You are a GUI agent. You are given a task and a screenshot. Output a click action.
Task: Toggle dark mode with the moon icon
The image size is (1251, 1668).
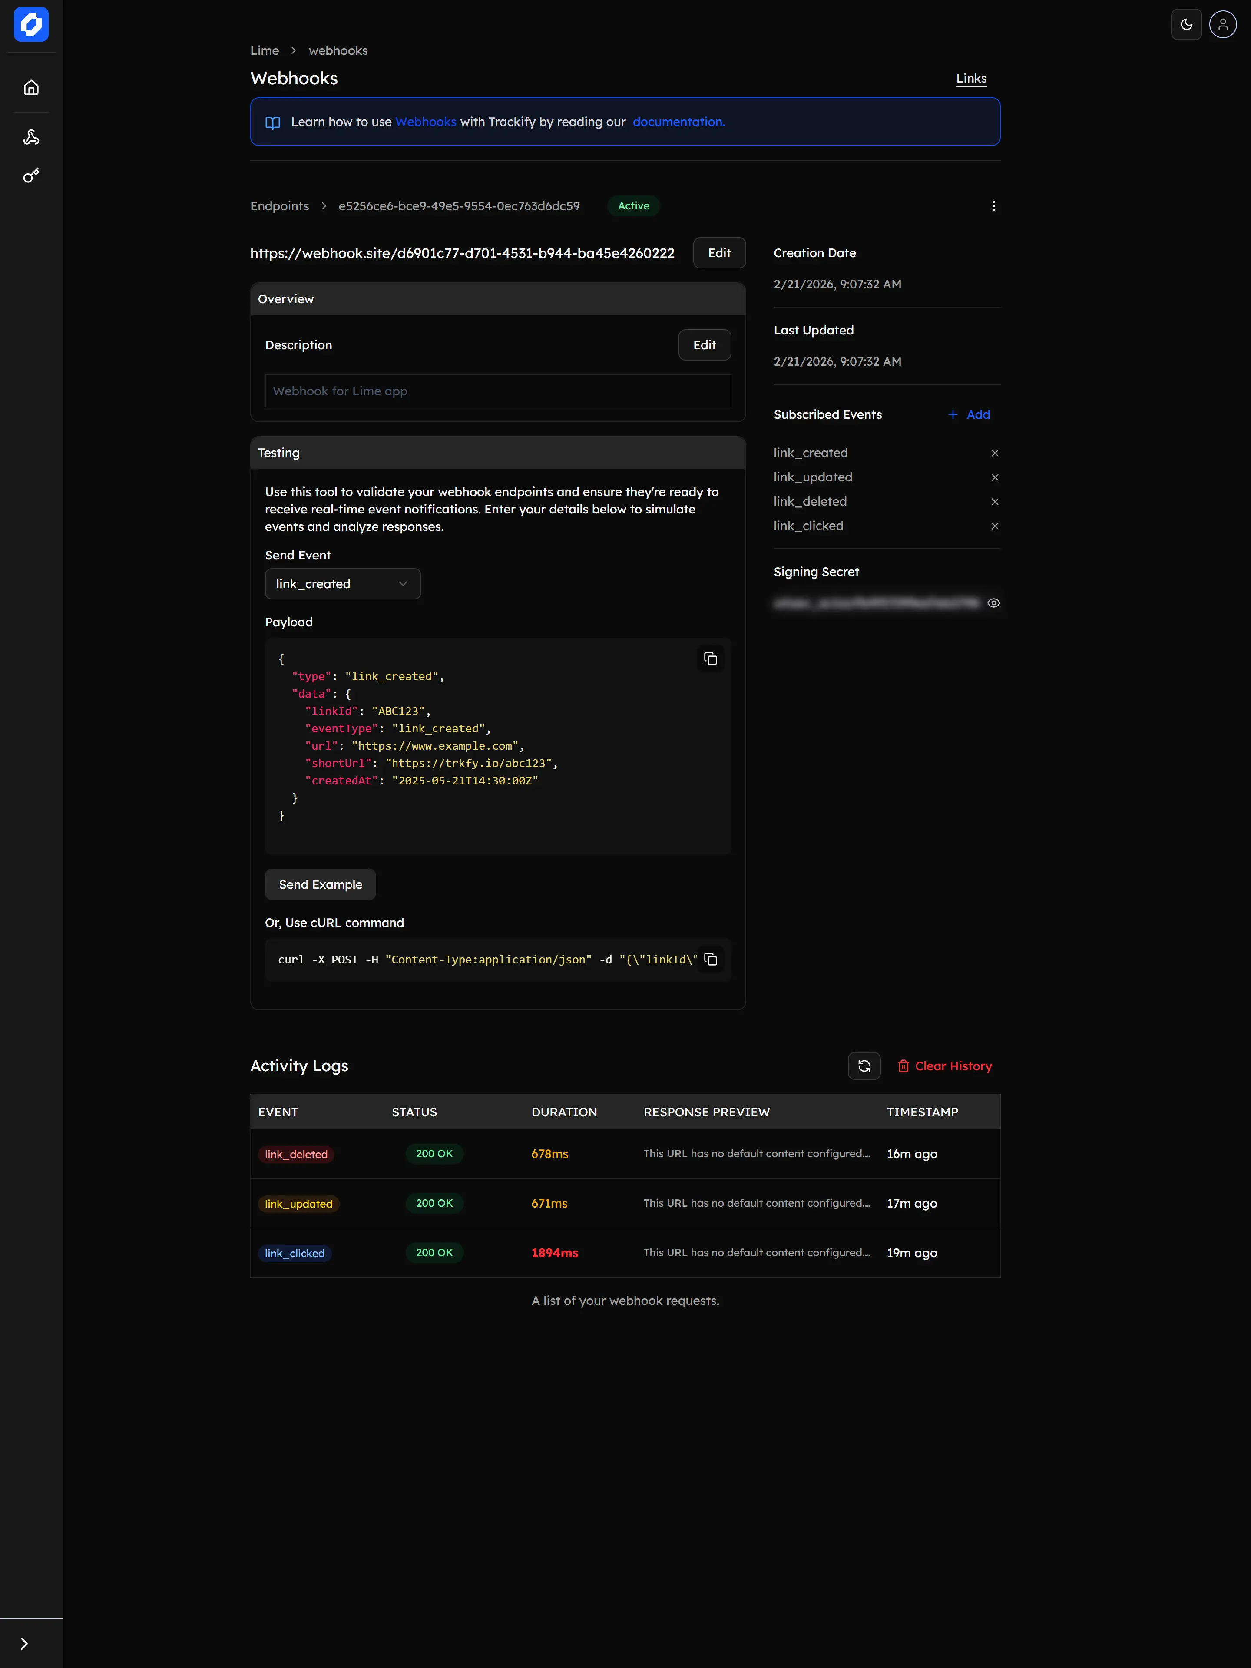[x=1186, y=23]
